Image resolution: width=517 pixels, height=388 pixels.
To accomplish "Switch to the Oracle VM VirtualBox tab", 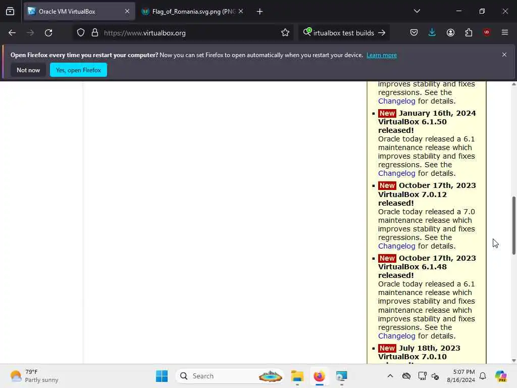I will click(79, 11).
